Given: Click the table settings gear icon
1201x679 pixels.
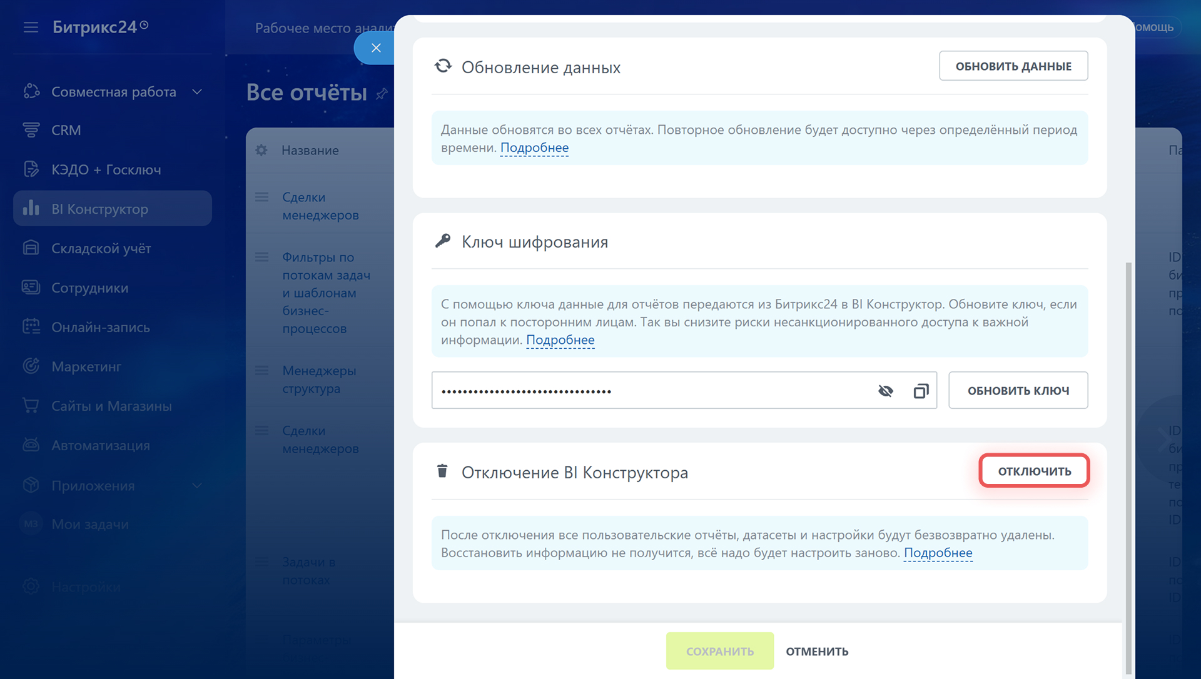Looking at the screenshot, I should click(261, 150).
